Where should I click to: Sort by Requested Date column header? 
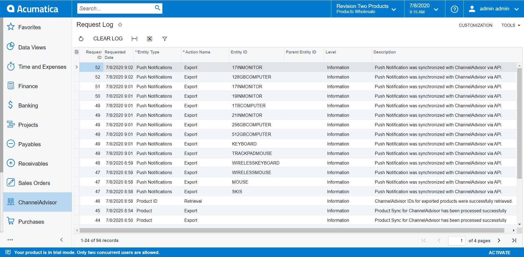pos(118,55)
